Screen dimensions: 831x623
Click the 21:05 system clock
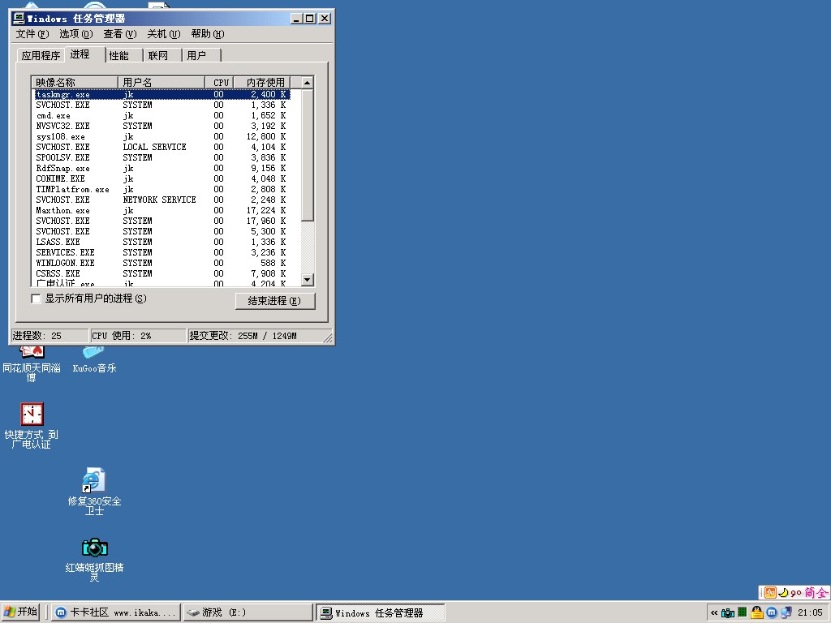(810, 613)
